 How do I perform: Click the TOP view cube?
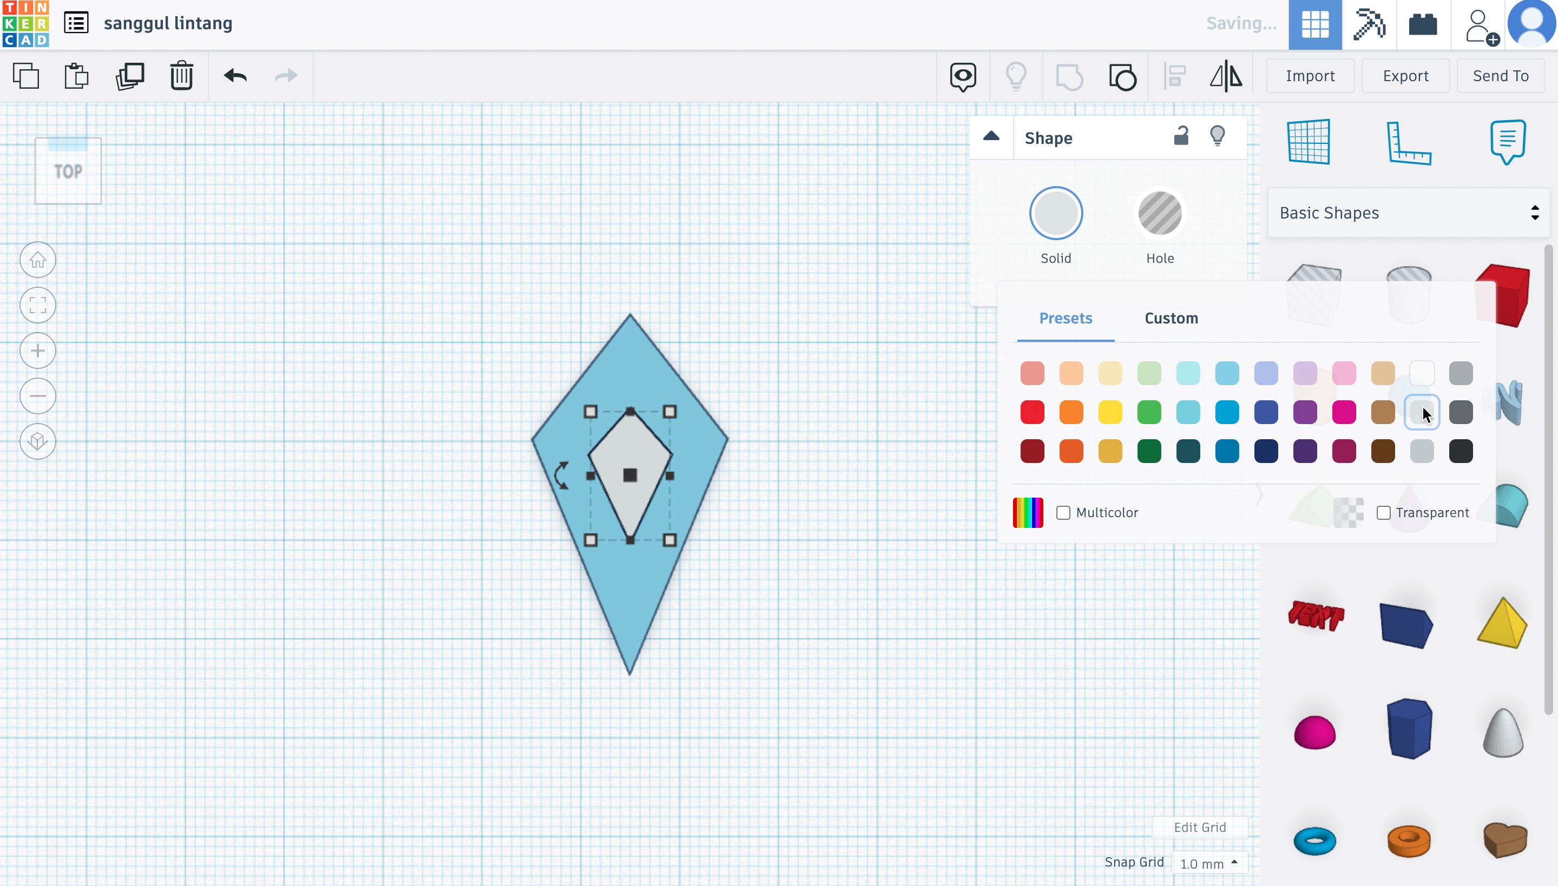(68, 171)
